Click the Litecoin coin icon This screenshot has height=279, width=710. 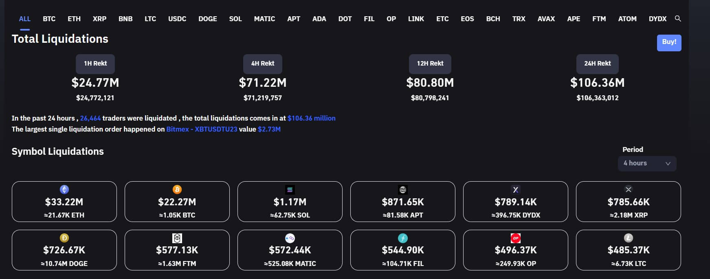pos(629,238)
